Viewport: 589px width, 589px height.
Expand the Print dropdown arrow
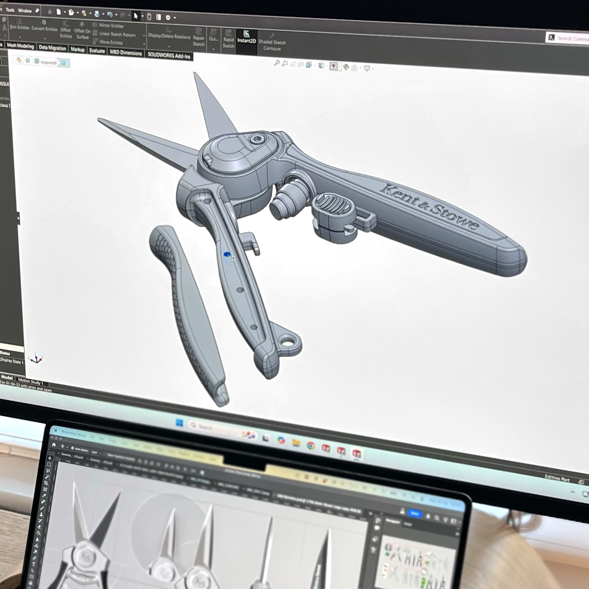click(x=103, y=14)
